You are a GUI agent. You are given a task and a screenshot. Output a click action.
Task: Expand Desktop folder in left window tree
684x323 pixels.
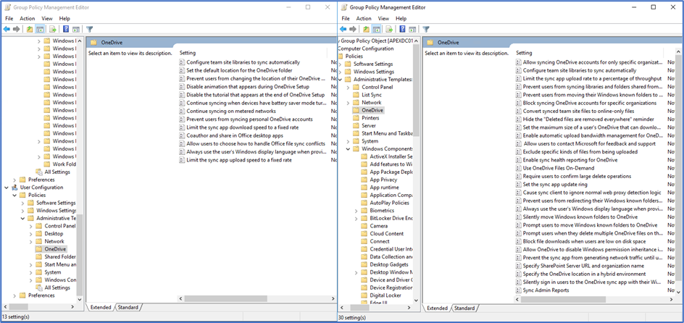[x=30, y=234]
